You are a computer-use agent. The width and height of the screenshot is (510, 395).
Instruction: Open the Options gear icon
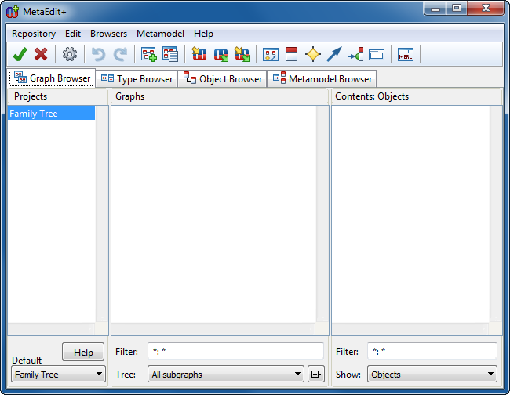point(70,54)
